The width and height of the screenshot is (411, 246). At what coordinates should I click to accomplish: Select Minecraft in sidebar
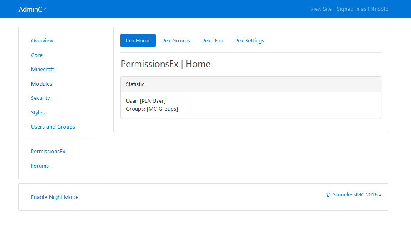click(x=43, y=70)
